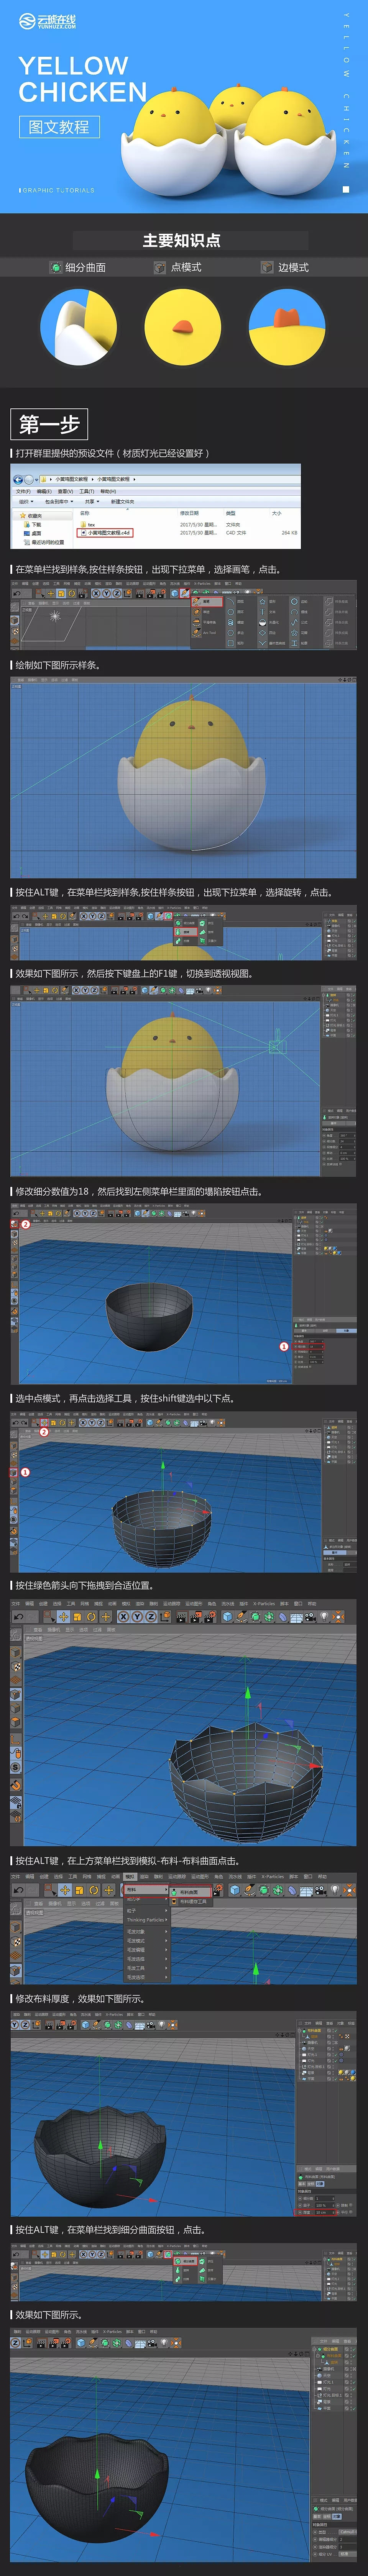368x2576 pixels.
Task: Click Camera icon in green-arrow step toolbar
Action: [x=310, y=1617]
